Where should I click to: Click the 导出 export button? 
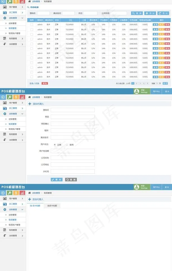[163, 13]
